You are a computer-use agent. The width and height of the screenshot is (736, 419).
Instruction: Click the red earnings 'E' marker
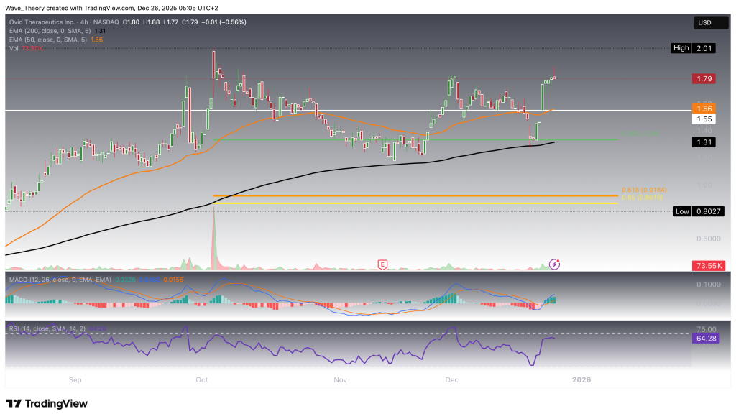(x=382, y=264)
